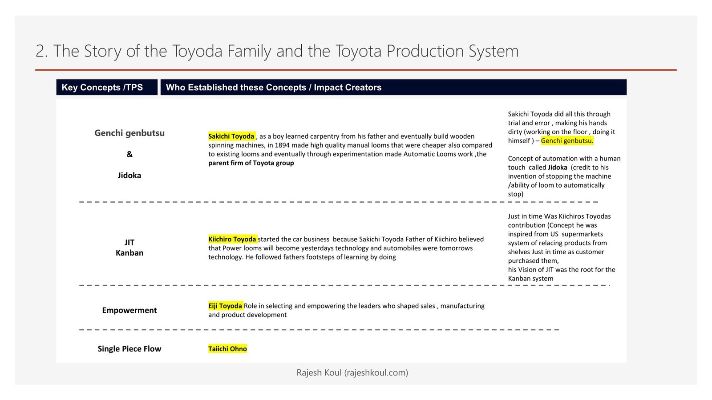
Task: Click the 'Jidoka' label in left column
Action: [x=129, y=175]
